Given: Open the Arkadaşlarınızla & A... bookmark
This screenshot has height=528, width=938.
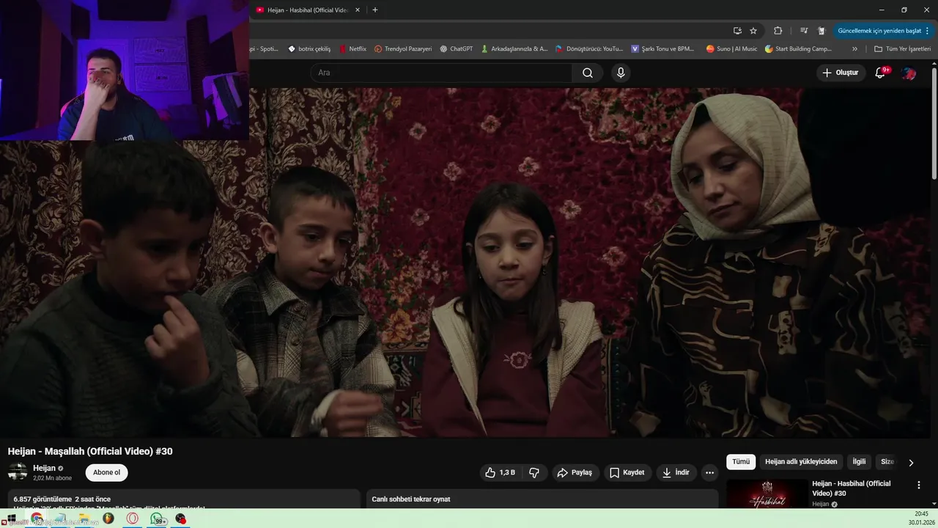Looking at the screenshot, I should 514,49.
